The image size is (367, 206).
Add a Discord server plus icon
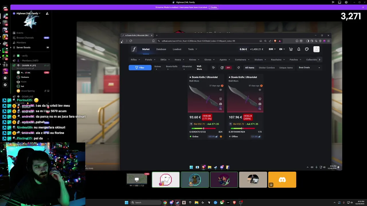click(5, 78)
